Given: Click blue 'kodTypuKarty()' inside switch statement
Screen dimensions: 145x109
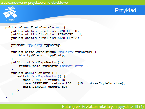Looking at the screenshot, I should (x=46, y=76).
